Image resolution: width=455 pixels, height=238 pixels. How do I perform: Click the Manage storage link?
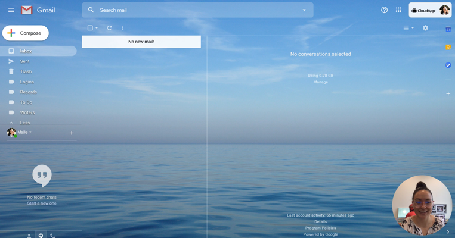coord(320,82)
